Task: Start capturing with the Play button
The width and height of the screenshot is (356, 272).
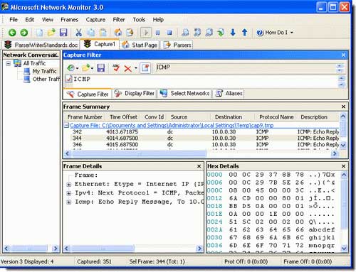Action: (x=146, y=33)
